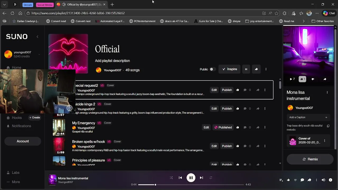Click the Remix button
Image resolution: width=338 pixels, height=190 pixels.
(310, 159)
